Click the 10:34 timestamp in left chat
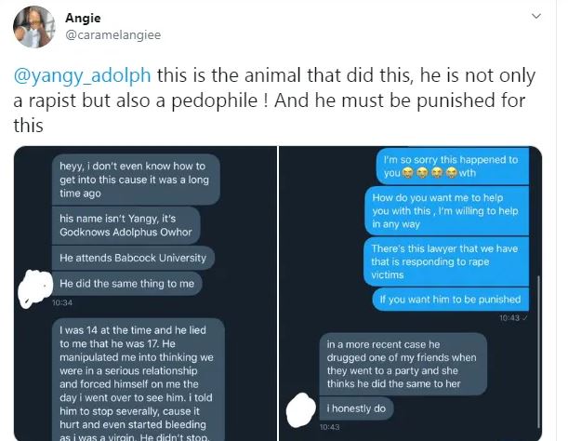This screenshot has width=568, height=441. click(x=62, y=302)
